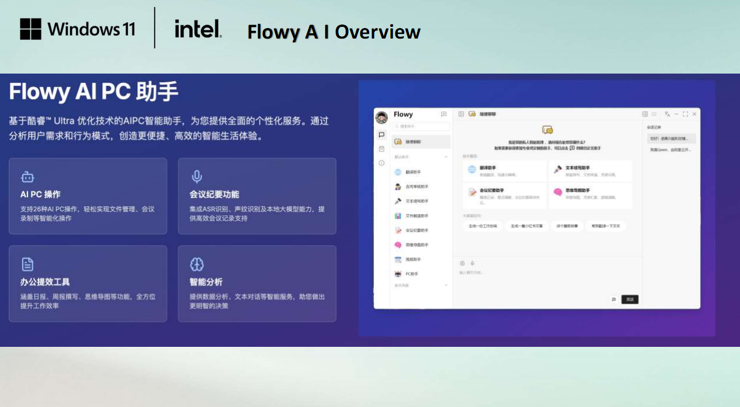740x407 pixels.
Task: Toggle the history panel icon at top right
Action: click(645, 114)
